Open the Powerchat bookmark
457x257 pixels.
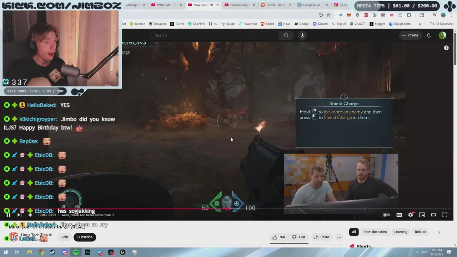point(248,24)
